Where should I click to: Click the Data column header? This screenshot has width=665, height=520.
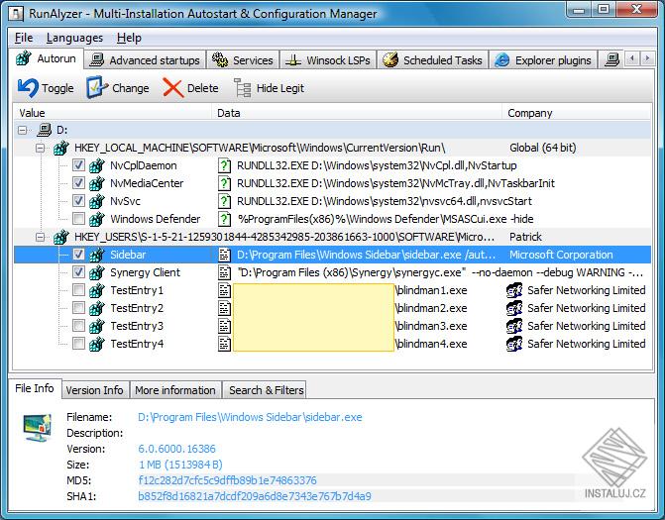[357, 113]
